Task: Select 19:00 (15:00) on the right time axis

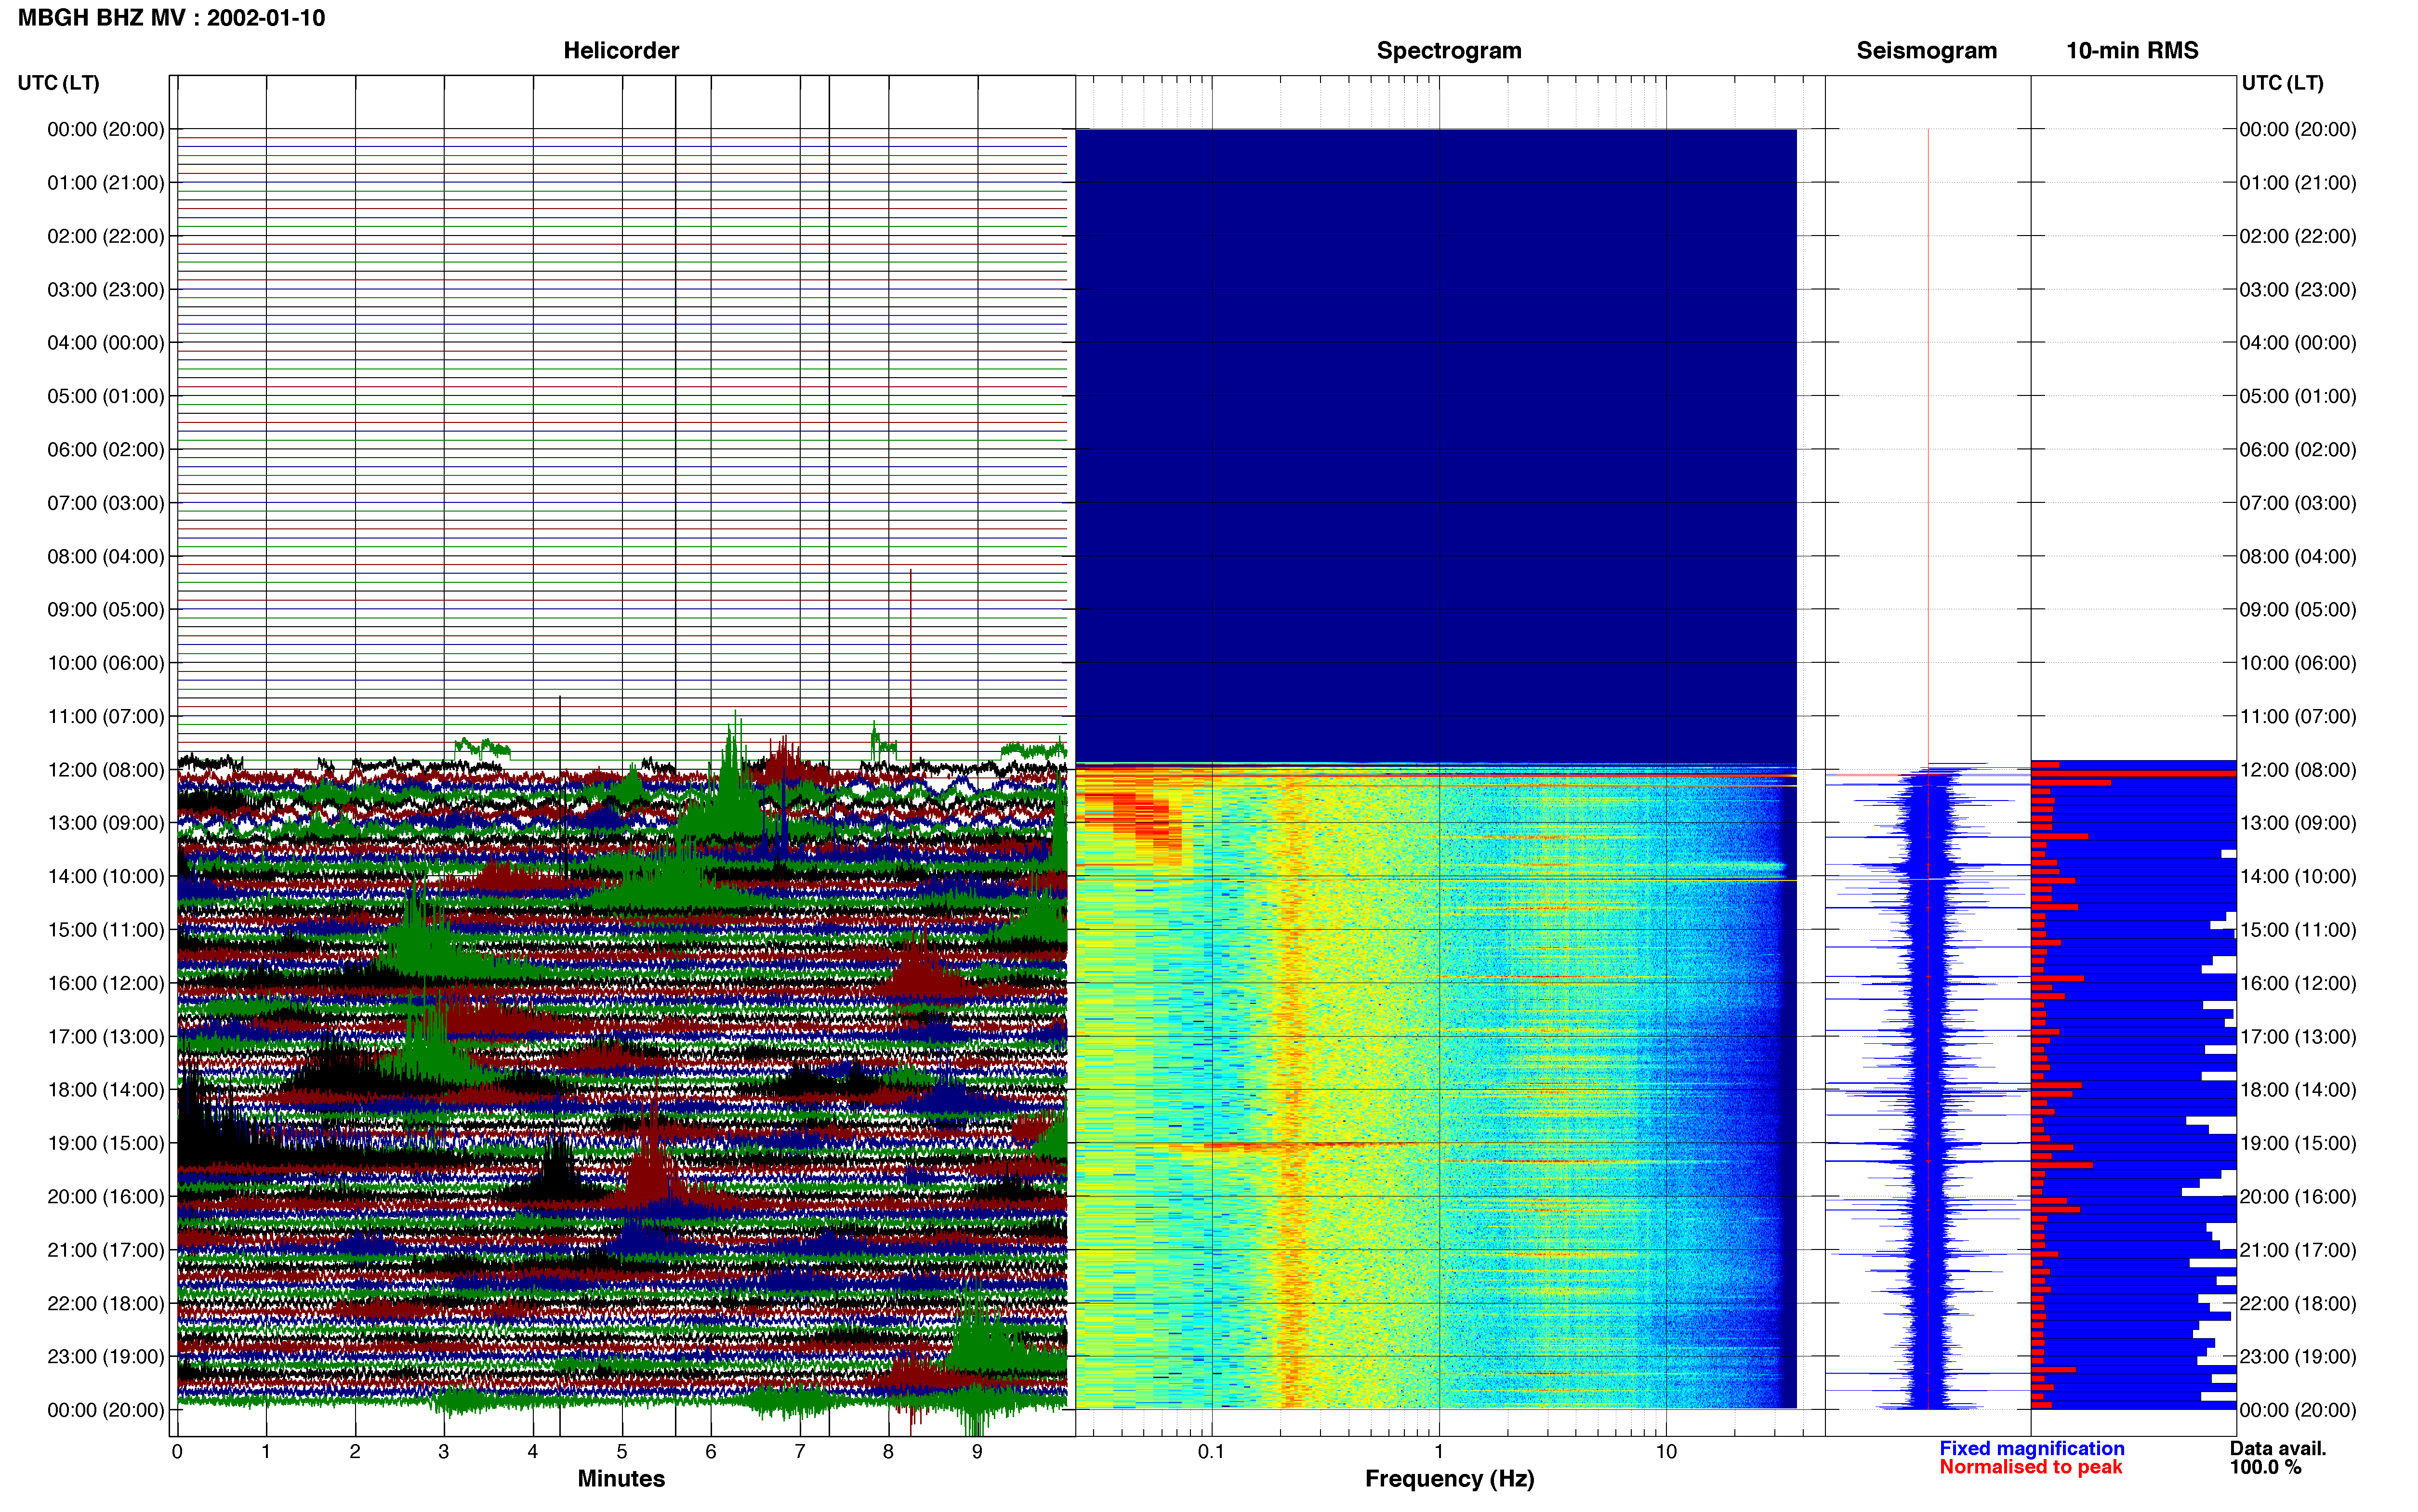Action: (x=2298, y=1143)
